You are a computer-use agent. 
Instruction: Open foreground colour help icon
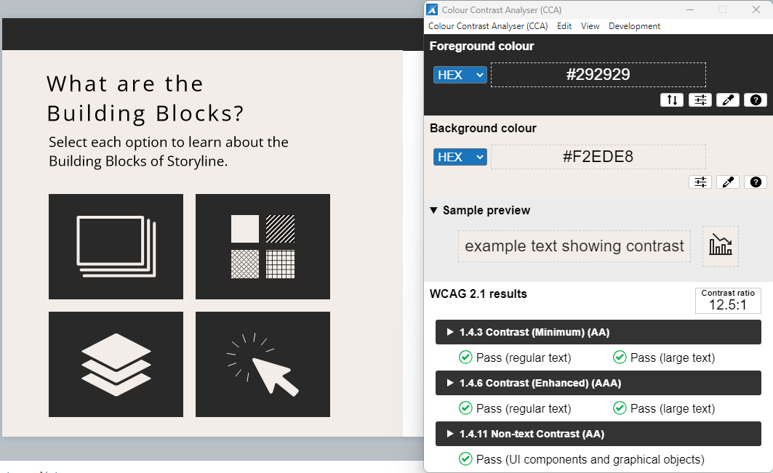click(756, 100)
